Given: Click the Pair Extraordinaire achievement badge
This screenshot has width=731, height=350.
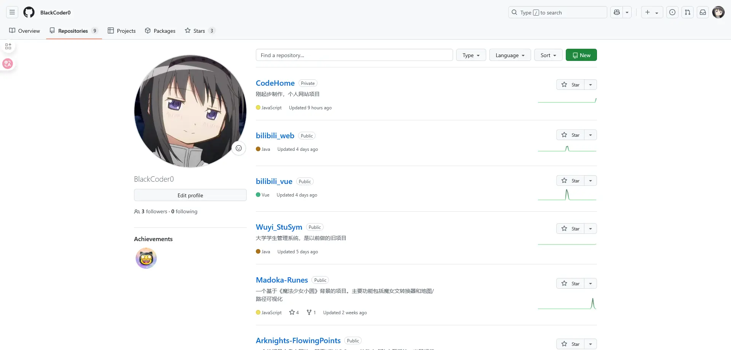Looking at the screenshot, I should pyautogui.click(x=146, y=258).
